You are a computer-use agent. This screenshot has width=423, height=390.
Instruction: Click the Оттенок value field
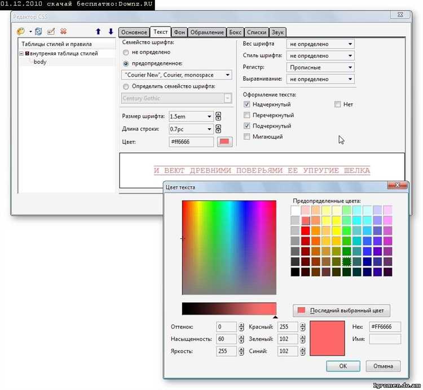[x=226, y=327]
